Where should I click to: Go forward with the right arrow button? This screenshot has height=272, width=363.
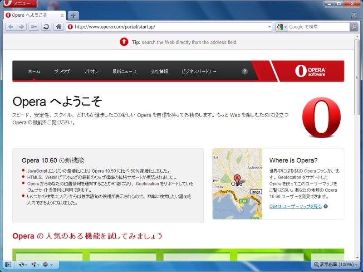21,27
